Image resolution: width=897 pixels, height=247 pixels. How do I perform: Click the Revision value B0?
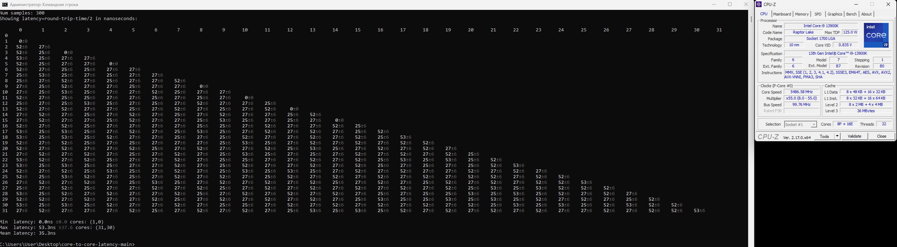[x=882, y=66]
